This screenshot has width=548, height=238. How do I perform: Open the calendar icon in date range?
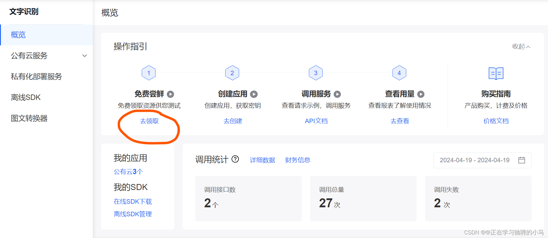point(522,160)
